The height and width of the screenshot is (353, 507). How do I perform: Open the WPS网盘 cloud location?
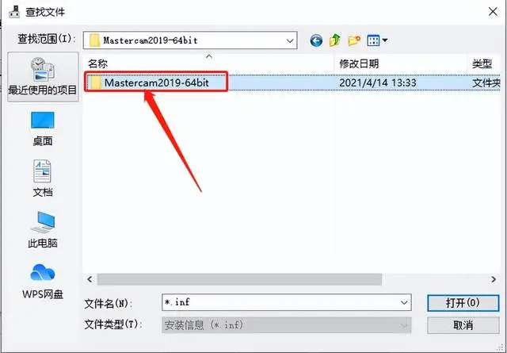[x=43, y=281]
